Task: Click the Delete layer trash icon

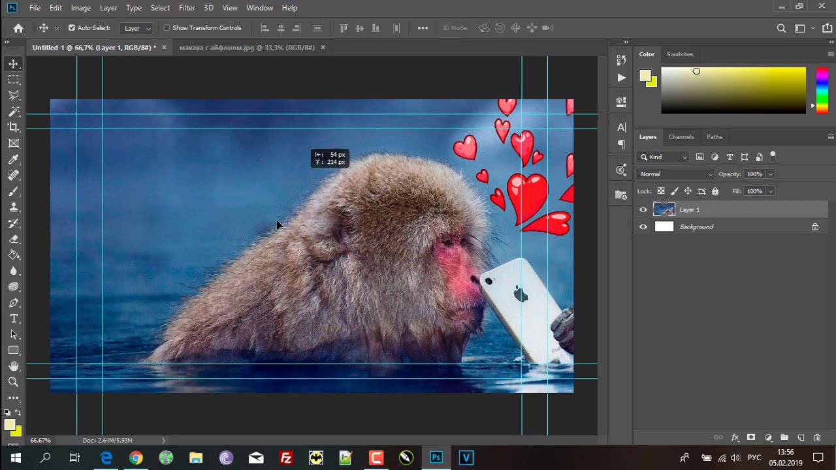Action: pyautogui.click(x=817, y=437)
